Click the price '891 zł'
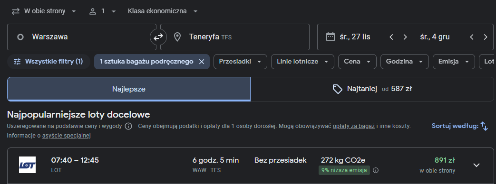The width and height of the screenshot is (496, 184). click(445, 160)
